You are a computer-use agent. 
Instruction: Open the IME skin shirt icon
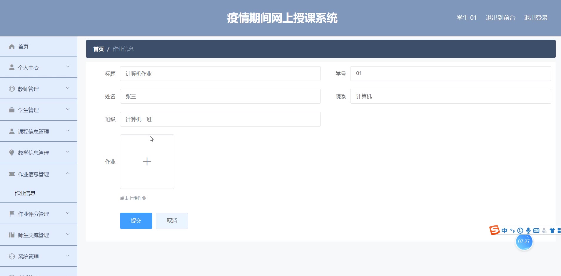click(x=552, y=231)
